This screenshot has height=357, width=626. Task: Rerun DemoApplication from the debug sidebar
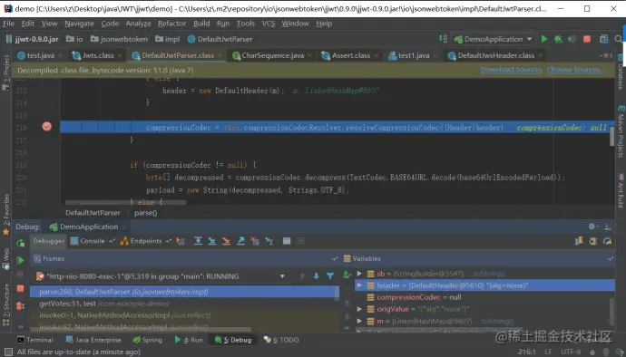click(20, 243)
